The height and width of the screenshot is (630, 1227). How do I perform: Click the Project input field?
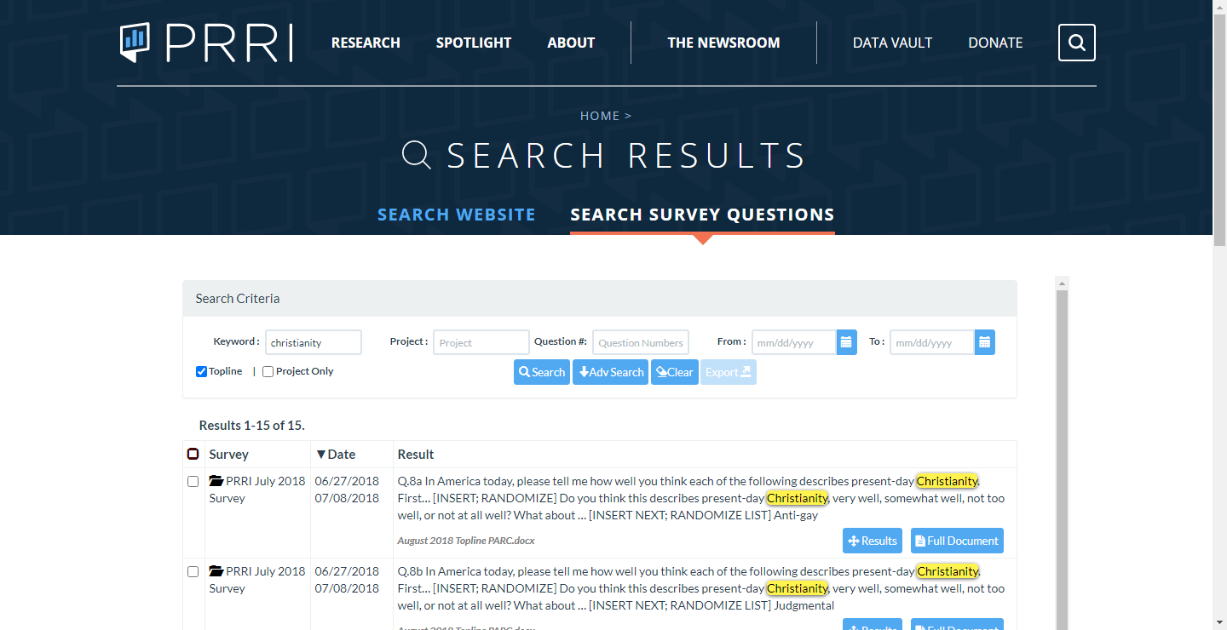pyautogui.click(x=481, y=342)
